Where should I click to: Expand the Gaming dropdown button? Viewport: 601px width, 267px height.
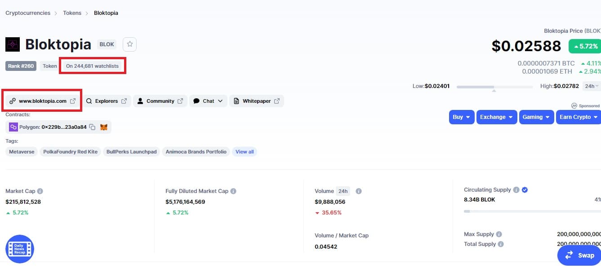[x=536, y=117]
